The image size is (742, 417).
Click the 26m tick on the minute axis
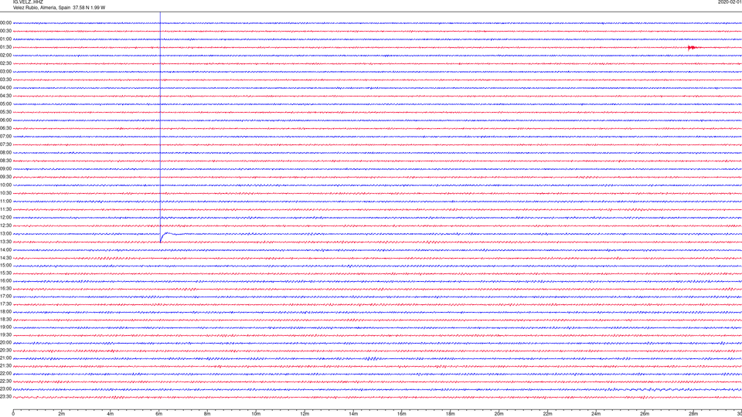click(645, 414)
